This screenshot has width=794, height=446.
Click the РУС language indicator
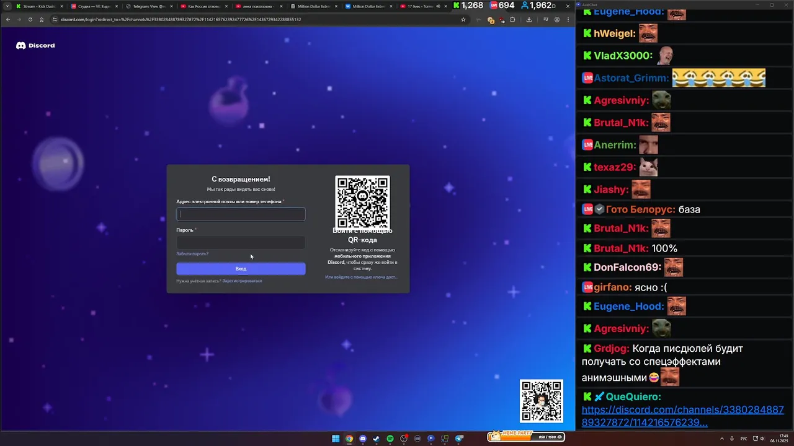(744, 439)
